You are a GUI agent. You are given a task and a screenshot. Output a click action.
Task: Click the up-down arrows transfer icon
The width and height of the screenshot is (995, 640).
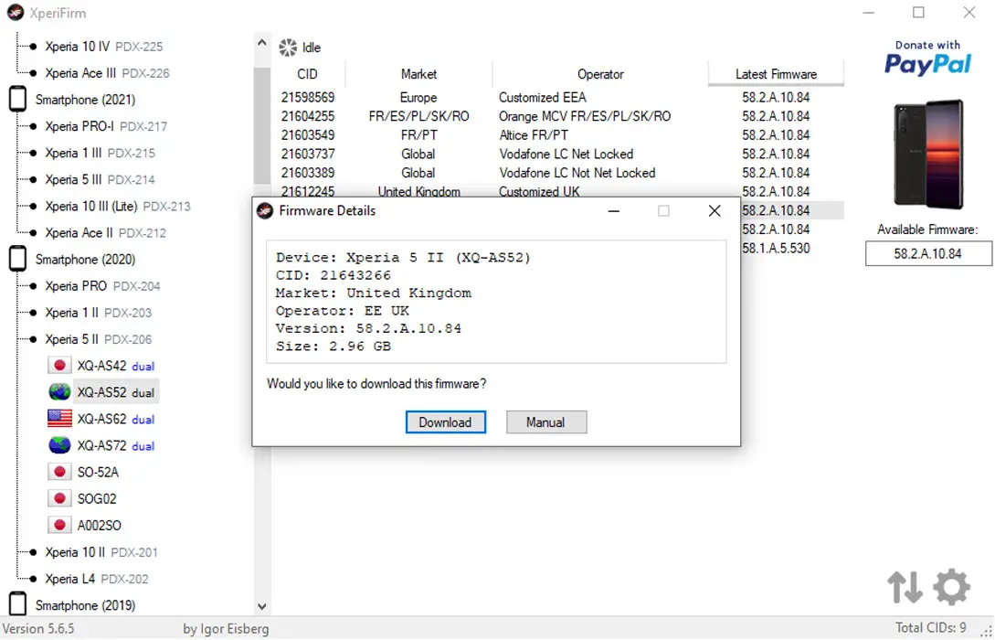[905, 587]
